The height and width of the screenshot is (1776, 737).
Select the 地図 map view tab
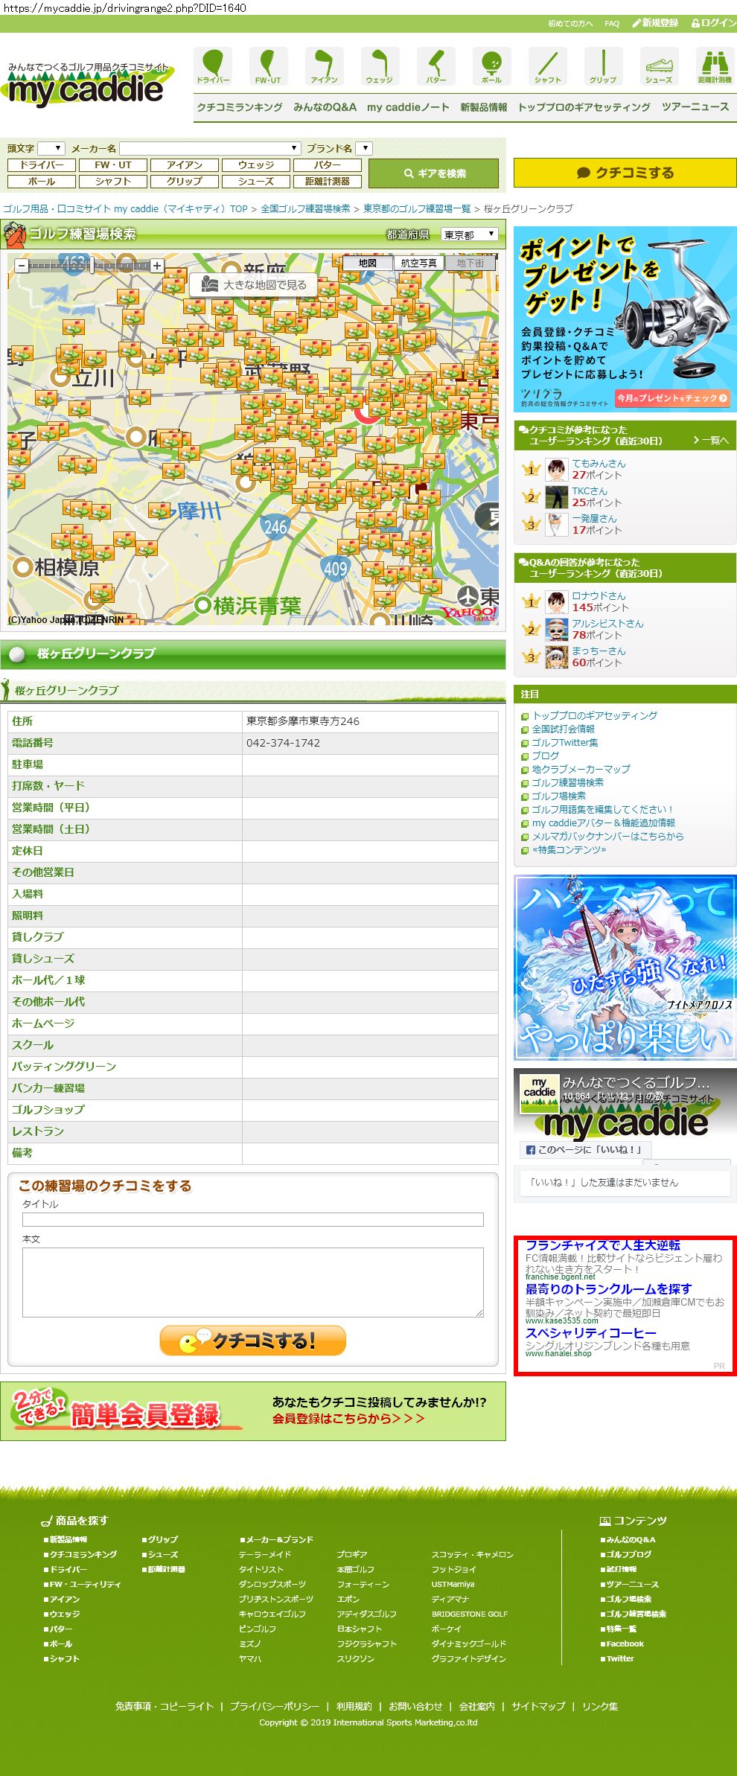pyautogui.click(x=368, y=263)
